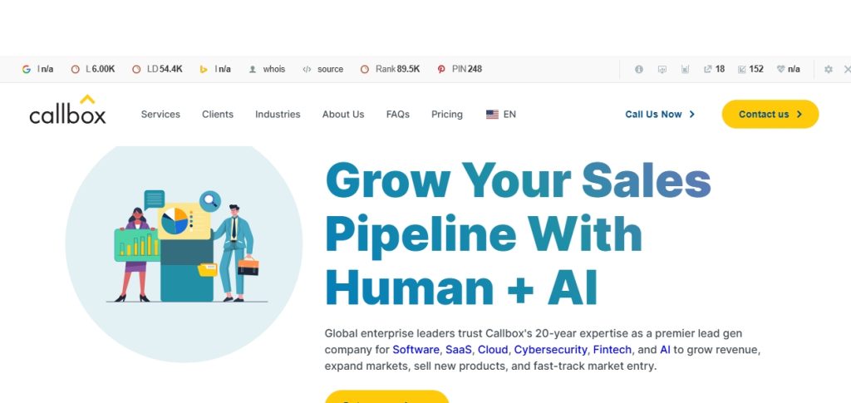This screenshot has height=403, width=851.
Task: View the 152 internal links
Action: pos(750,69)
